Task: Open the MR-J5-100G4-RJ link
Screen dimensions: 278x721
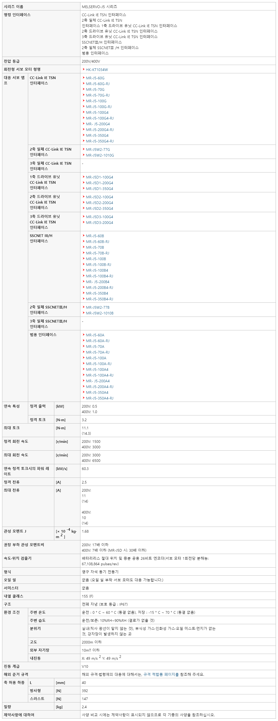Action: 100,118
